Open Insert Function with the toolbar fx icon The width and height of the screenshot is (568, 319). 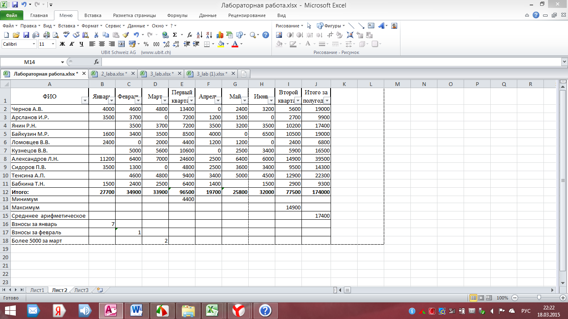click(190, 35)
